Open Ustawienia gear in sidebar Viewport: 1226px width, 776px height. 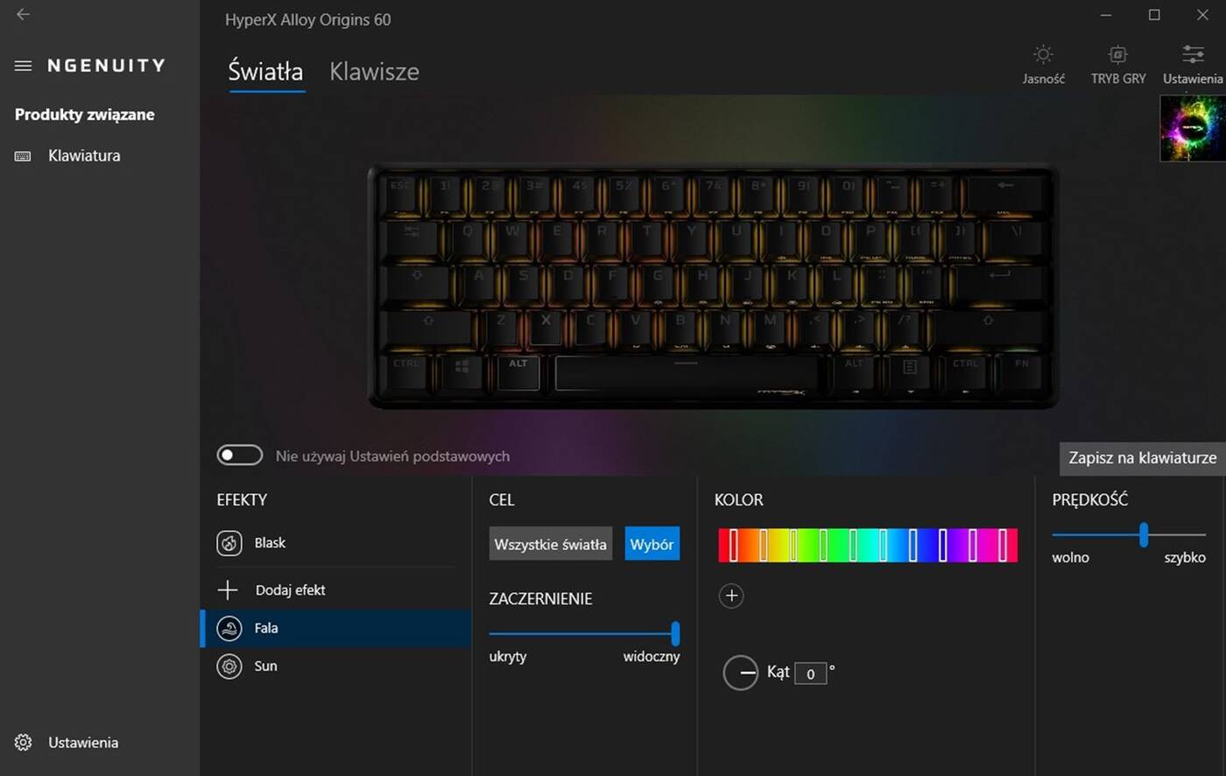tap(24, 743)
